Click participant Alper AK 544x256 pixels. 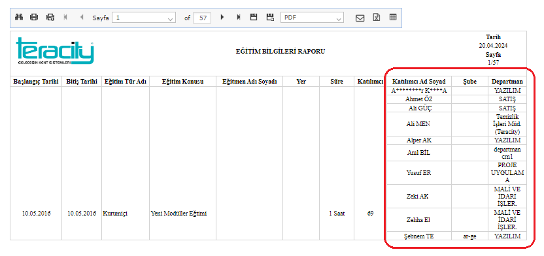coord(418,140)
